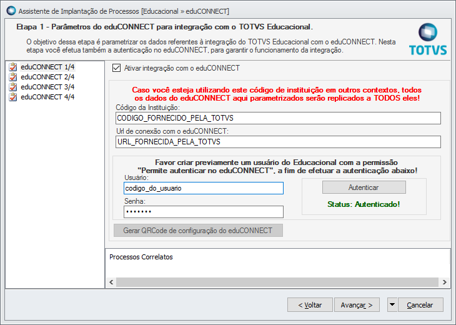Click the 'Senha:' label
The image size is (456, 325).
click(x=135, y=201)
